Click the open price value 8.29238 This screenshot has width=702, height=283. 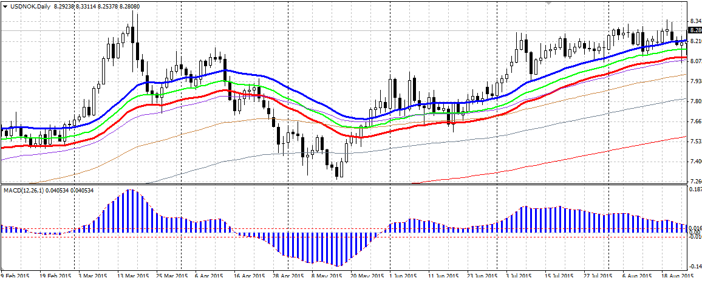click(63, 6)
